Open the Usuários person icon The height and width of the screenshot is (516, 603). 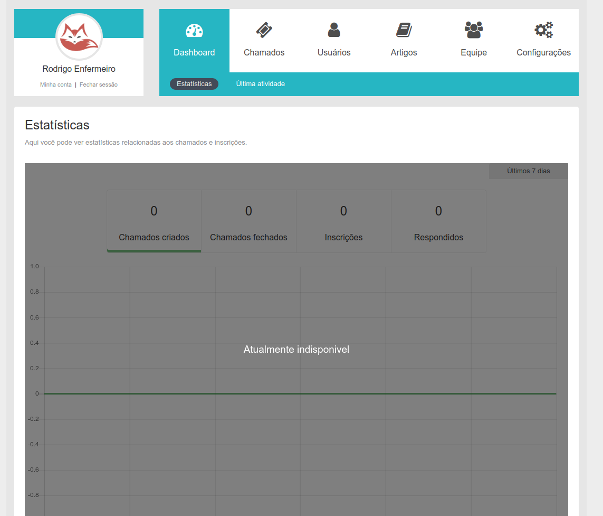click(334, 30)
